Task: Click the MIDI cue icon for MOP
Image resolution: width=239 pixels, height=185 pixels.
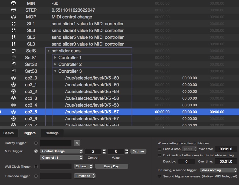Action: coord(14,17)
